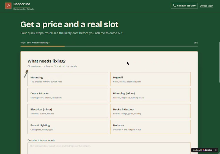Pick the Fans & Lighting card
This screenshot has width=220, height=154.
pyautogui.click(x=68, y=127)
